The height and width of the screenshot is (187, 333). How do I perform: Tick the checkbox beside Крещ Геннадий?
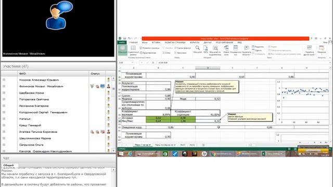pos(4,125)
